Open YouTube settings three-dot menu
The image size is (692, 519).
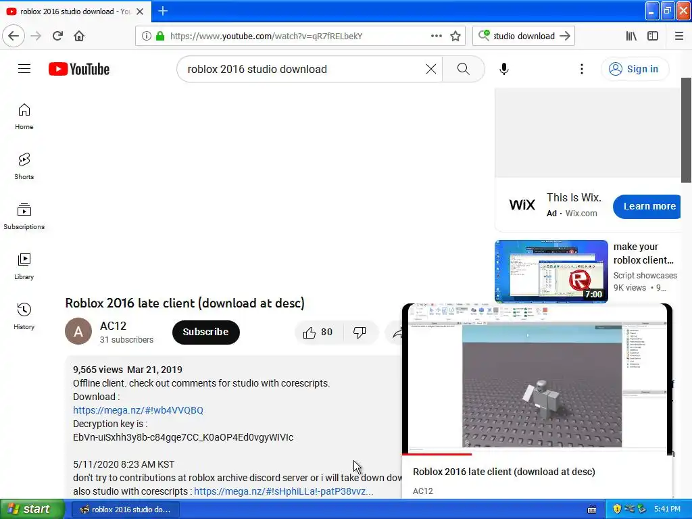(x=582, y=69)
